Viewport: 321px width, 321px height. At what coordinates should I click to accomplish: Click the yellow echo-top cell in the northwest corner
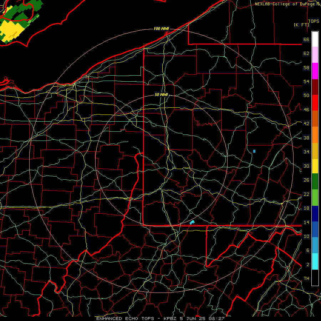pos(12,31)
